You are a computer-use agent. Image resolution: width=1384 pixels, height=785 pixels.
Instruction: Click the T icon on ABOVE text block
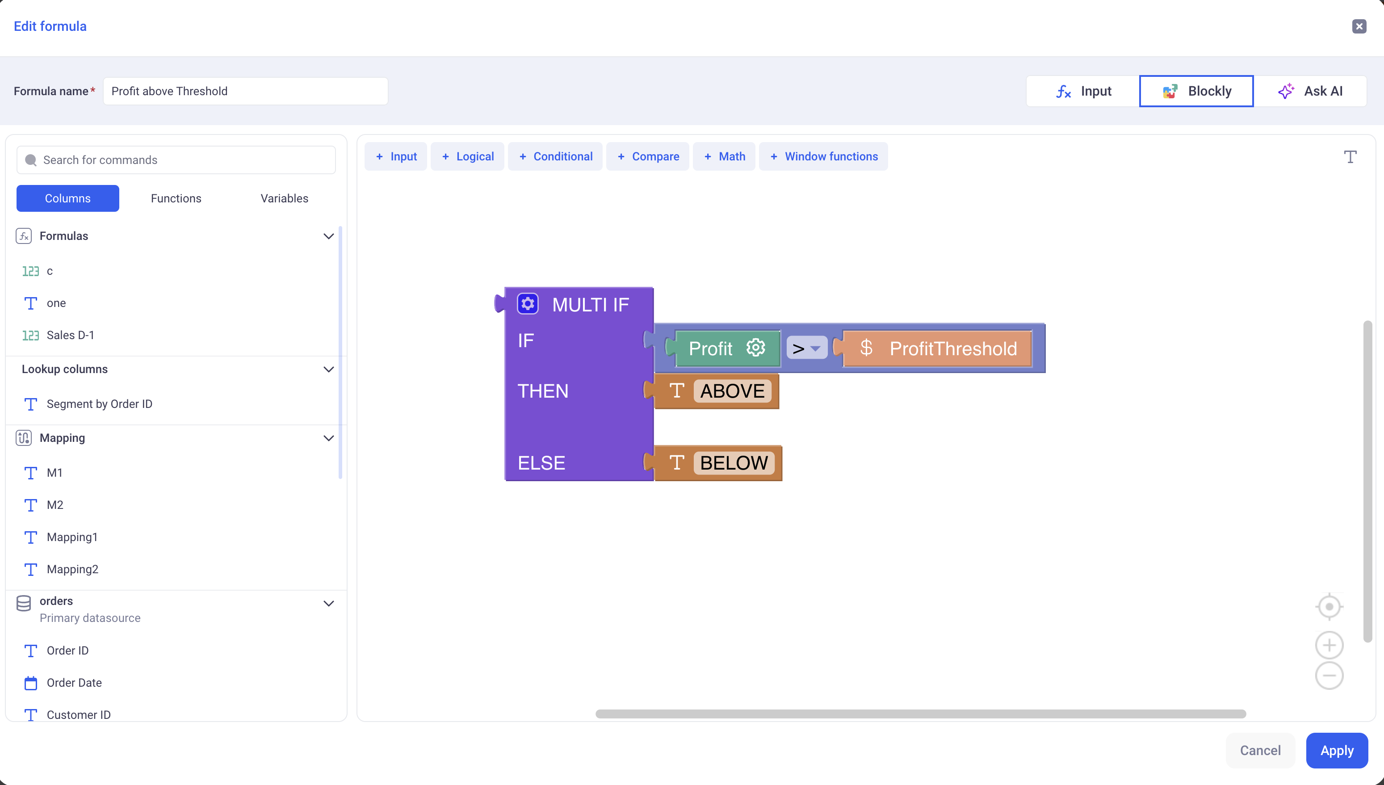click(x=676, y=390)
